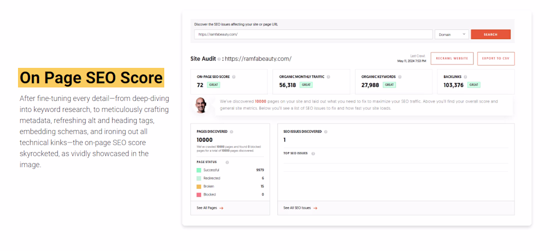The image size is (550, 251).
Task: Click the profile photo thumbnail of the advisor
Action: click(x=201, y=105)
